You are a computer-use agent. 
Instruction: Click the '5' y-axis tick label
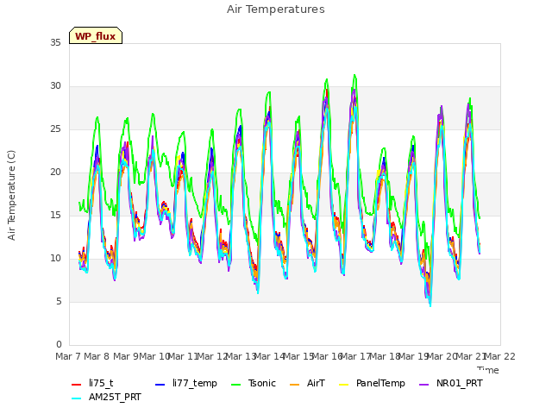click(59, 302)
